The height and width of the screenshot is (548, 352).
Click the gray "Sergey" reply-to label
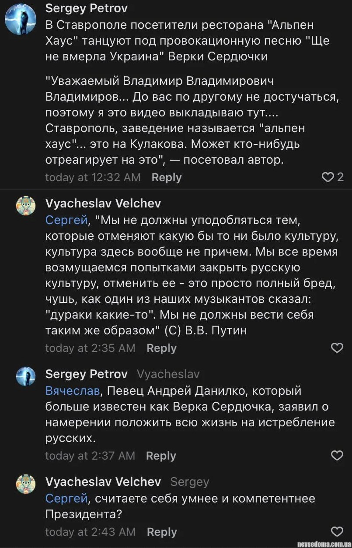(190, 481)
